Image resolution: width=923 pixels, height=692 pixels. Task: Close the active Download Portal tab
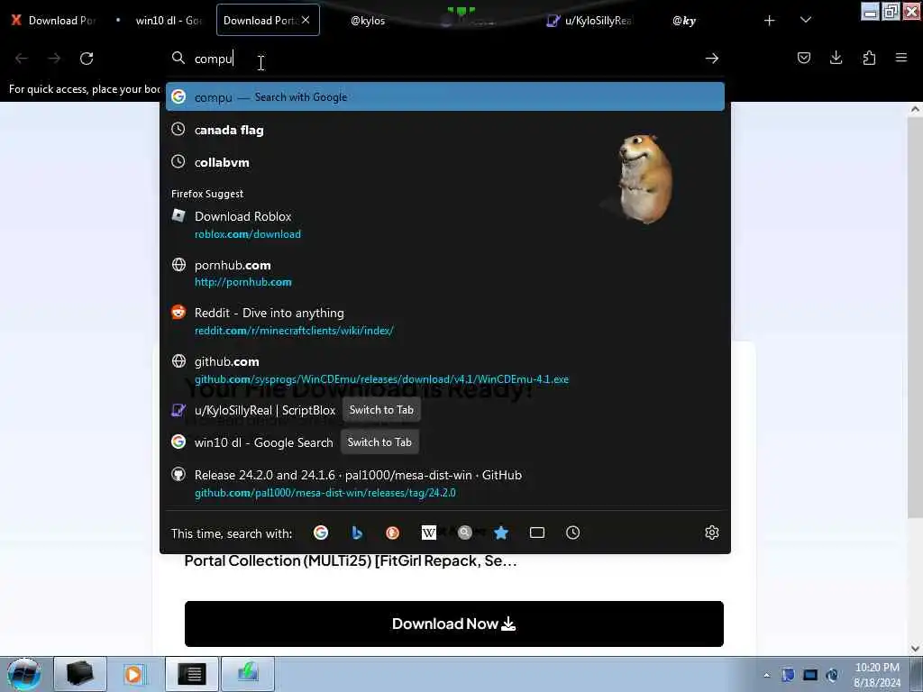click(306, 20)
